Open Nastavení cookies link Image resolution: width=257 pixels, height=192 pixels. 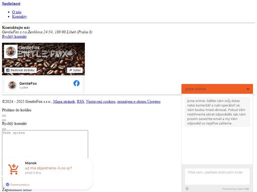100,101
